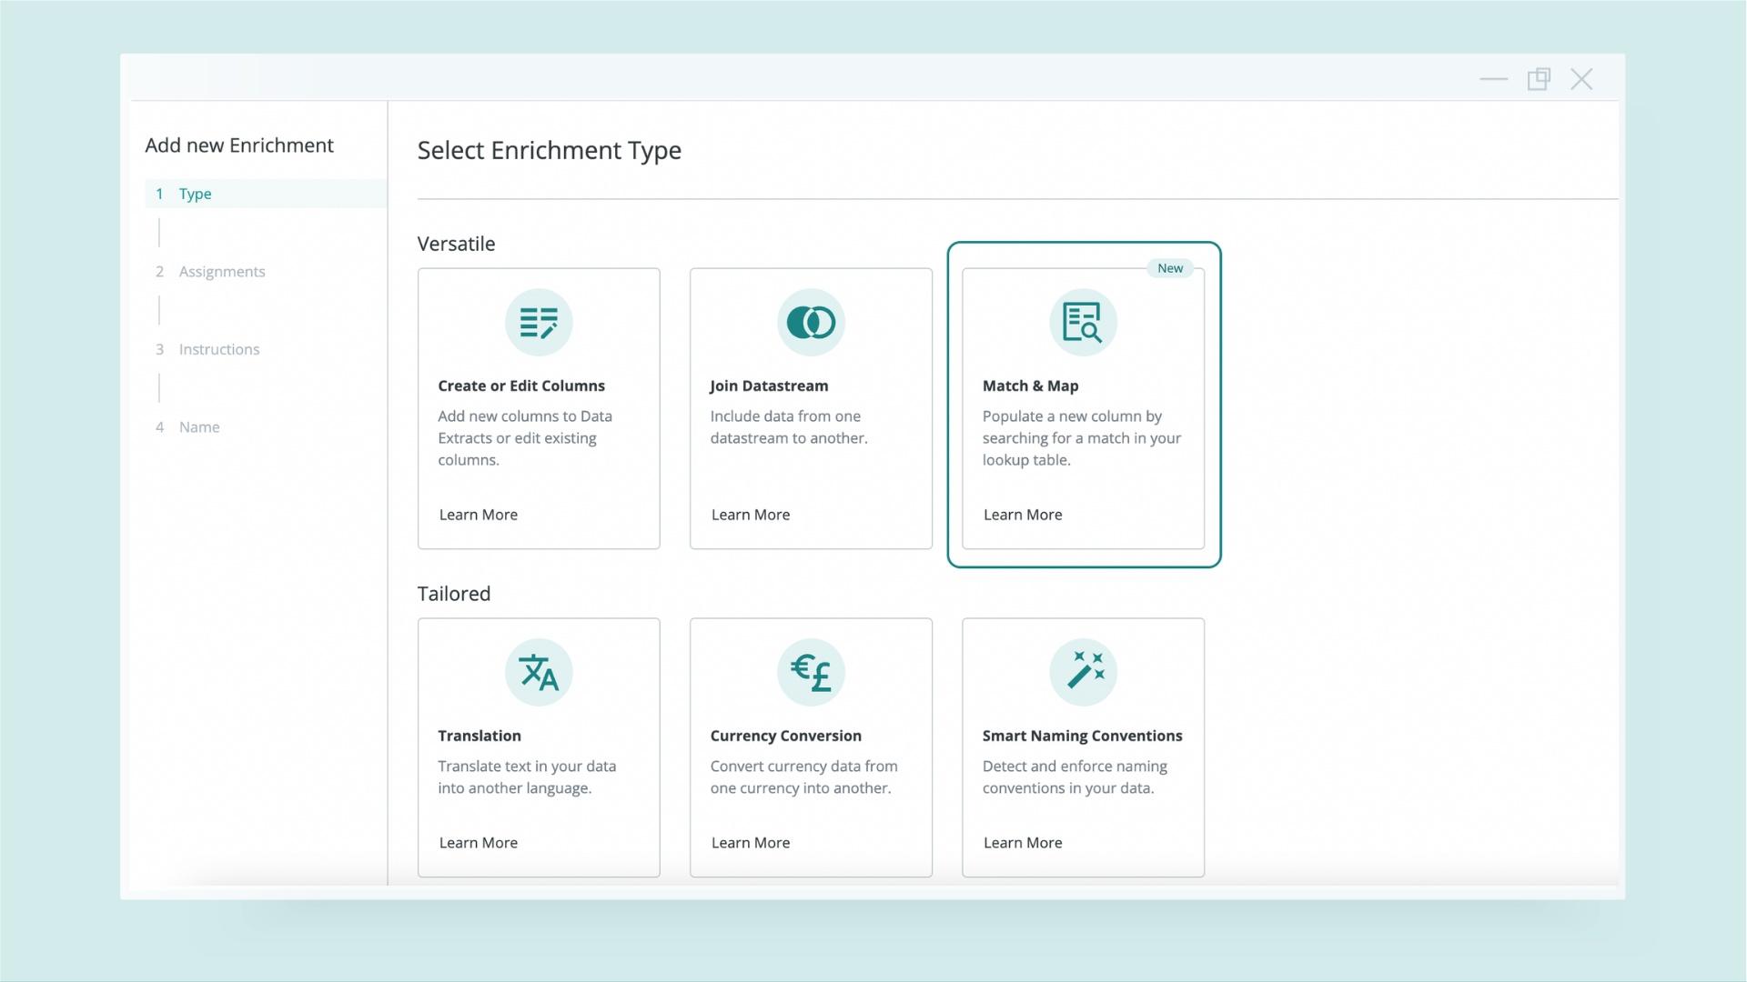1747x982 pixels.
Task: Click the 'Convert currency data' description
Action: [803, 777]
